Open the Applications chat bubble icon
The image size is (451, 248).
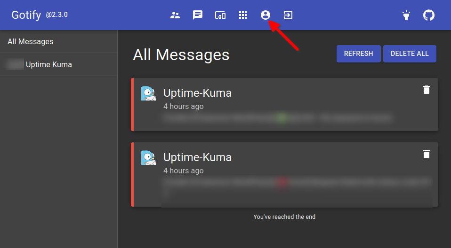(198, 15)
